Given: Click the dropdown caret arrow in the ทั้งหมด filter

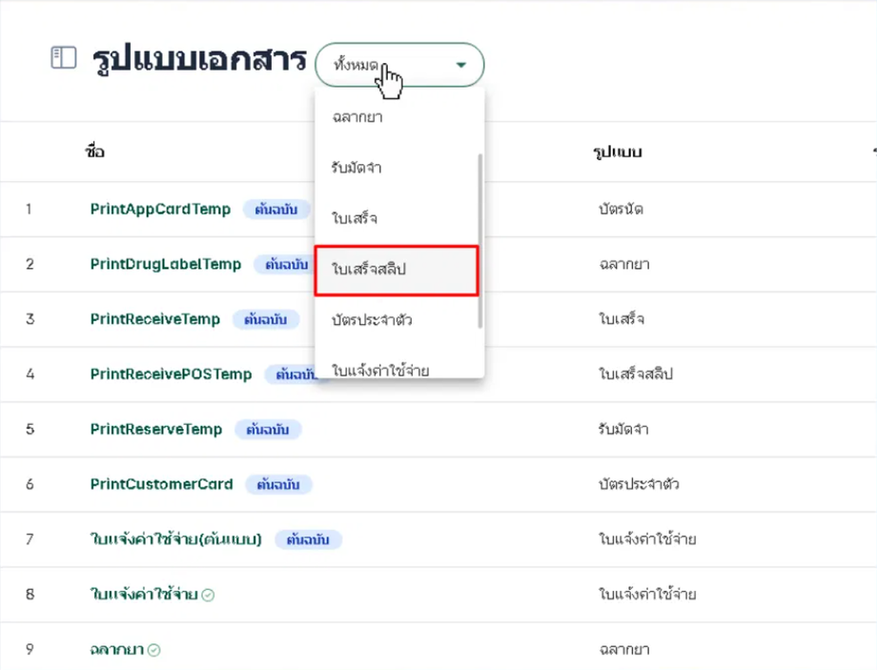Looking at the screenshot, I should [x=461, y=65].
